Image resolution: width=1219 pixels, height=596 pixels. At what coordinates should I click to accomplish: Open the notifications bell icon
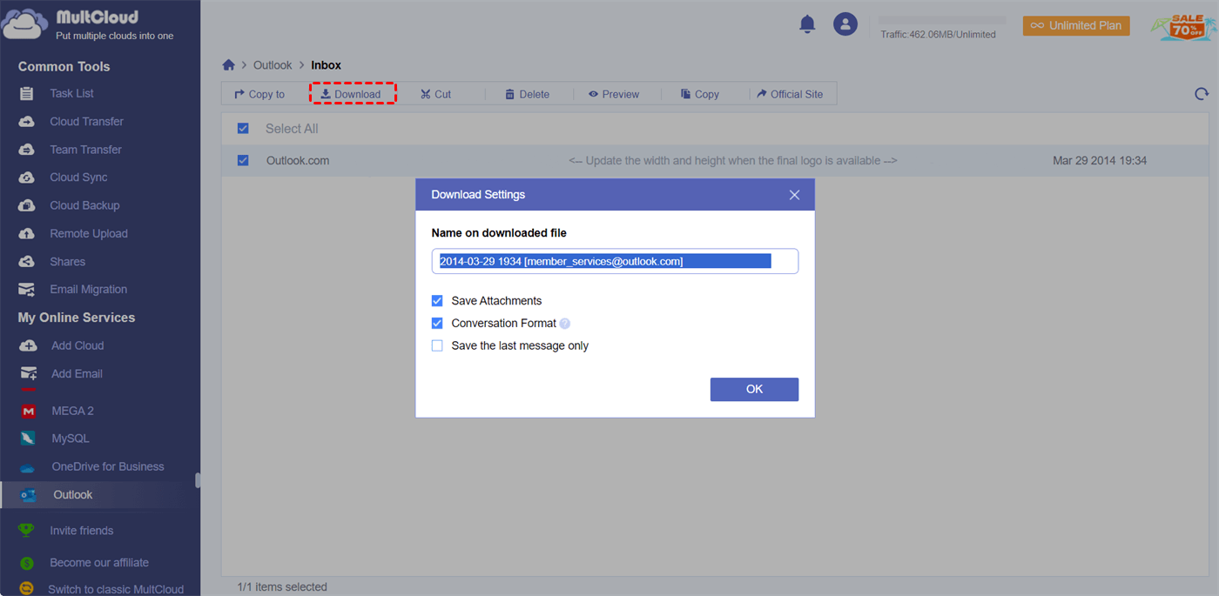click(807, 24)
